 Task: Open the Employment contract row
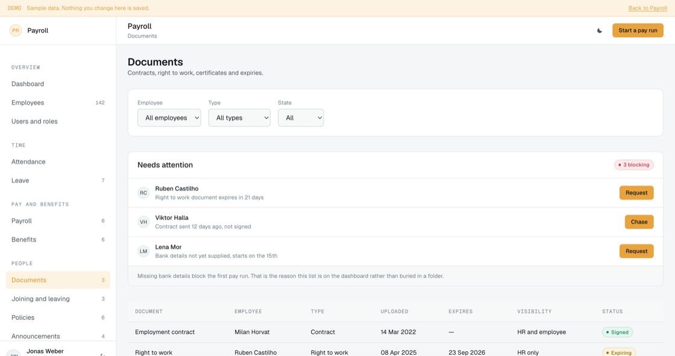[x=395, y=333]
